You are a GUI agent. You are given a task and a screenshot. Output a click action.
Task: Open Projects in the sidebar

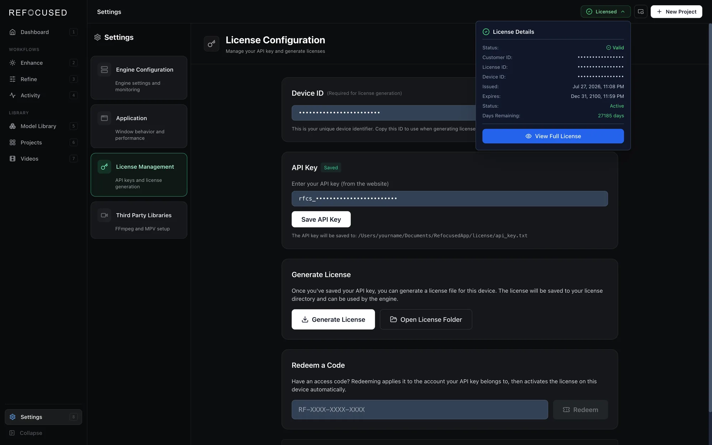tap(43, 142)
